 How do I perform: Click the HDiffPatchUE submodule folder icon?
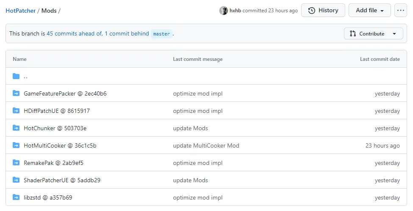coord(16,111)
